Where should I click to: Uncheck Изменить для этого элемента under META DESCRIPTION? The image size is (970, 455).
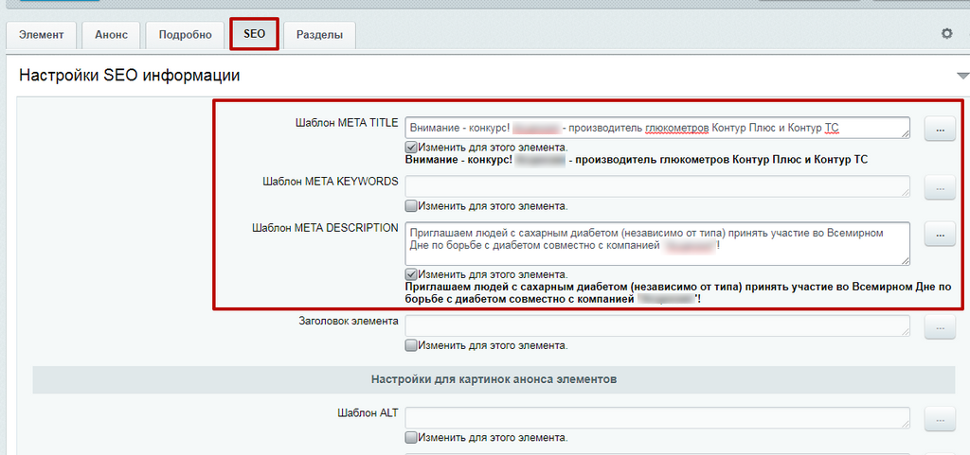coord(411,274)
